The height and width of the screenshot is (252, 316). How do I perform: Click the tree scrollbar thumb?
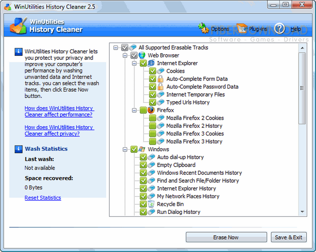[302, 88]
